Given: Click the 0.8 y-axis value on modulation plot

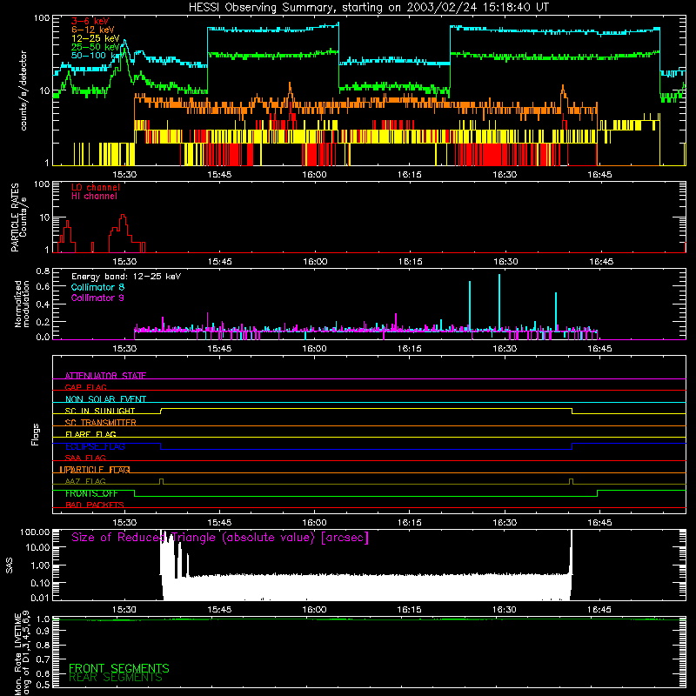Looking at the screenshot, I should pos(43,271).
